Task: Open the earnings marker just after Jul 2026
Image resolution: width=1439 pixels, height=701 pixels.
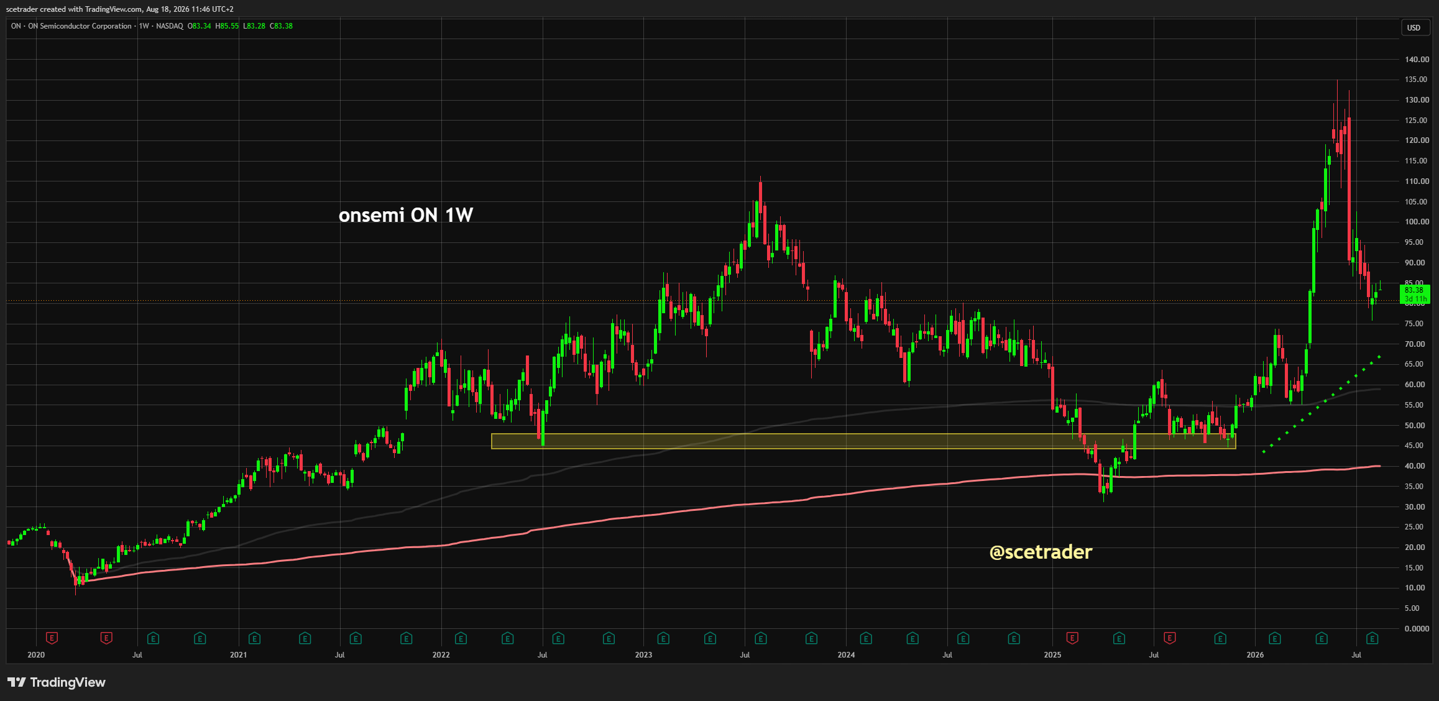Action: pos(1372,638)
